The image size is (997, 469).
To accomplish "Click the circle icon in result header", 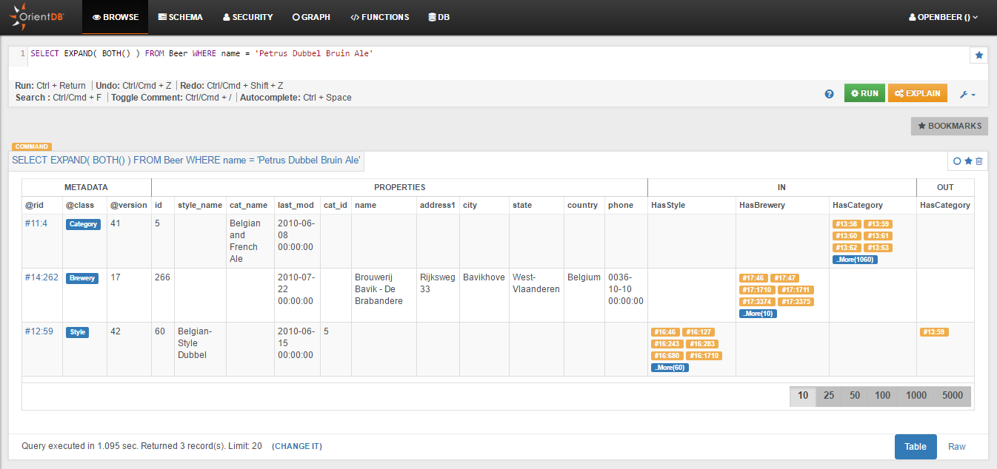I will tap(957, 161).
